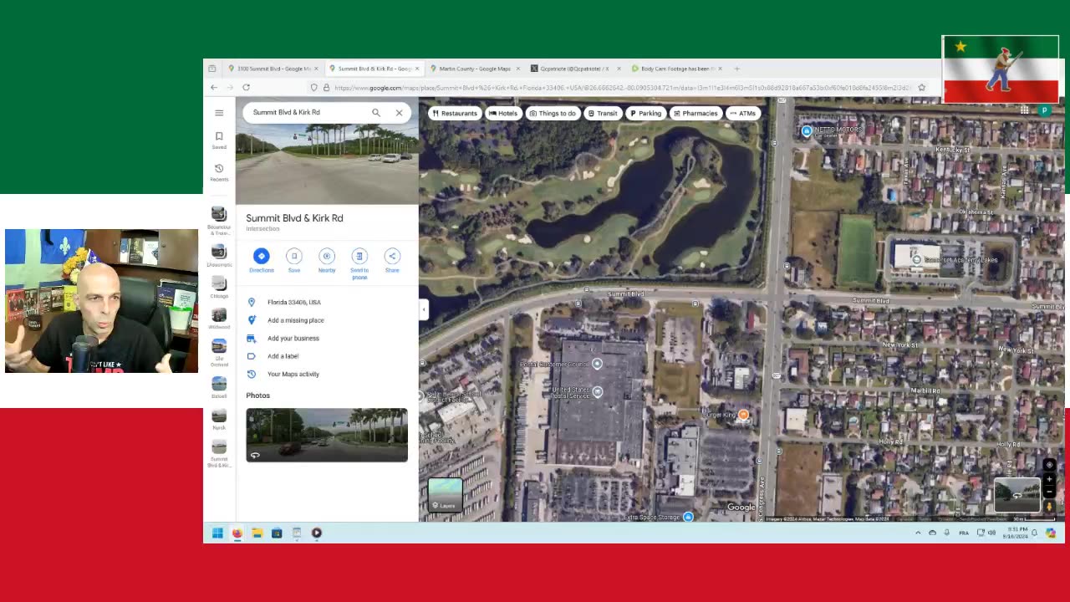Screen dimensions: 1070x602
Task: Click the United States Postal Service pin
Action: 597,392
